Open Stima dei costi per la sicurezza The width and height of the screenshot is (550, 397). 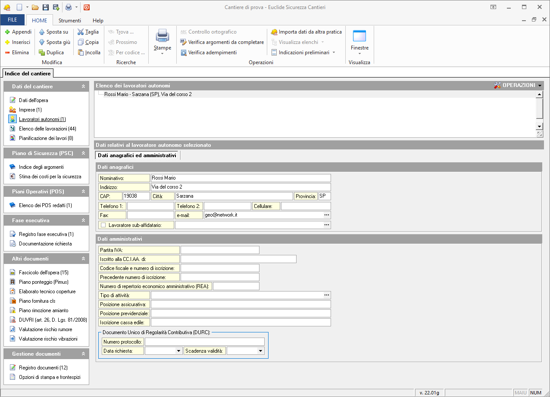pyautogui.click(x=50, y=177)
